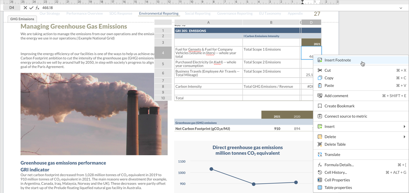Click the fx function icon in formula bar

(x=37, y=8)
